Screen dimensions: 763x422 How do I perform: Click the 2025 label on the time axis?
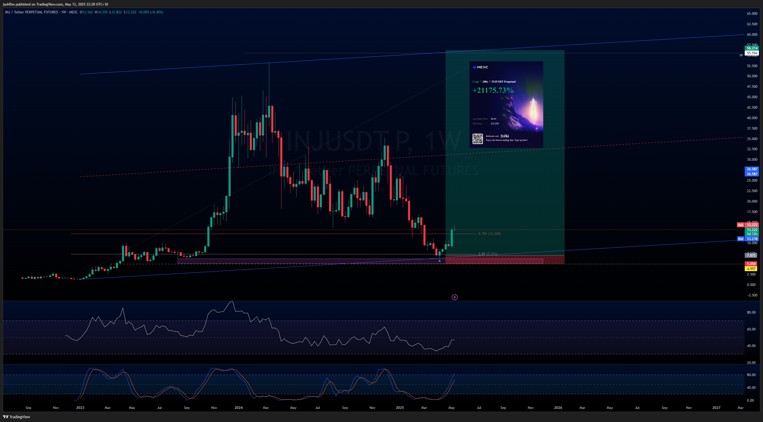click(400, 407)
